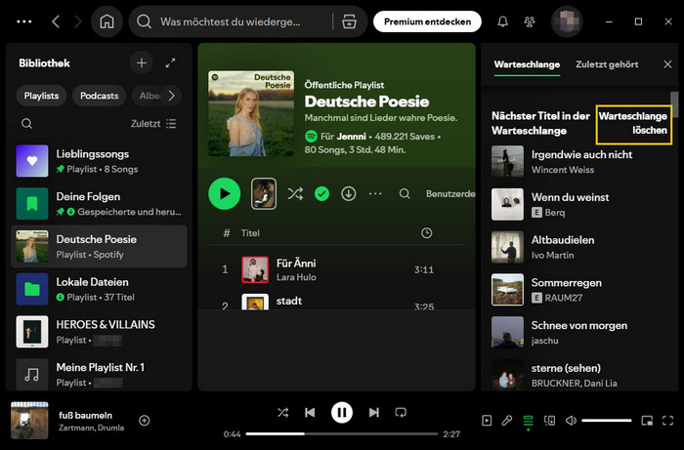This screenshot has width=684, height=450.
Task: Click Warteschlange löschen
Action: (633, 124)
